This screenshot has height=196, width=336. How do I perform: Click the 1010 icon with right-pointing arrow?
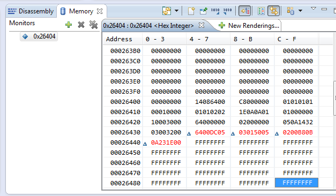(x=215, y=11)
